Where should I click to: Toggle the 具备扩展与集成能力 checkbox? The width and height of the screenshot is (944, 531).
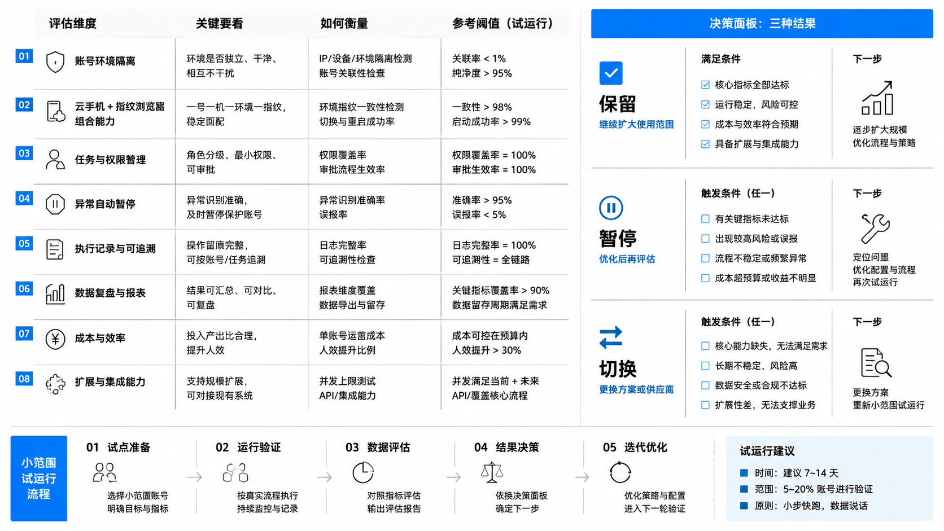(705, 144)
